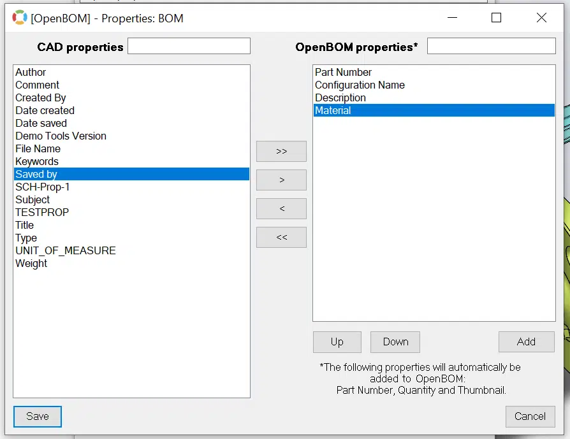
Task: Select Created By in CAD properties
Action: 131,97
